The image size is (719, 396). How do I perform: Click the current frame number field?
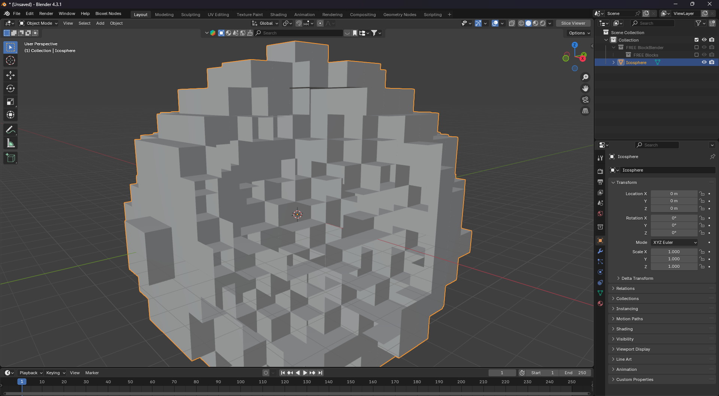pyautogui.click(x=502, y=373)
